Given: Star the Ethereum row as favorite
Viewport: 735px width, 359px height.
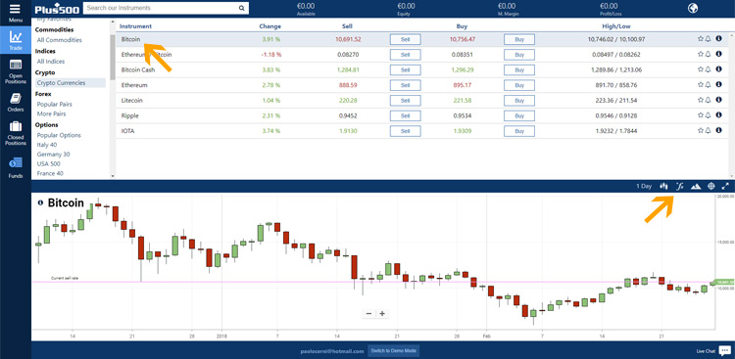Looking at the screenshot, I should tap(701, 85).
